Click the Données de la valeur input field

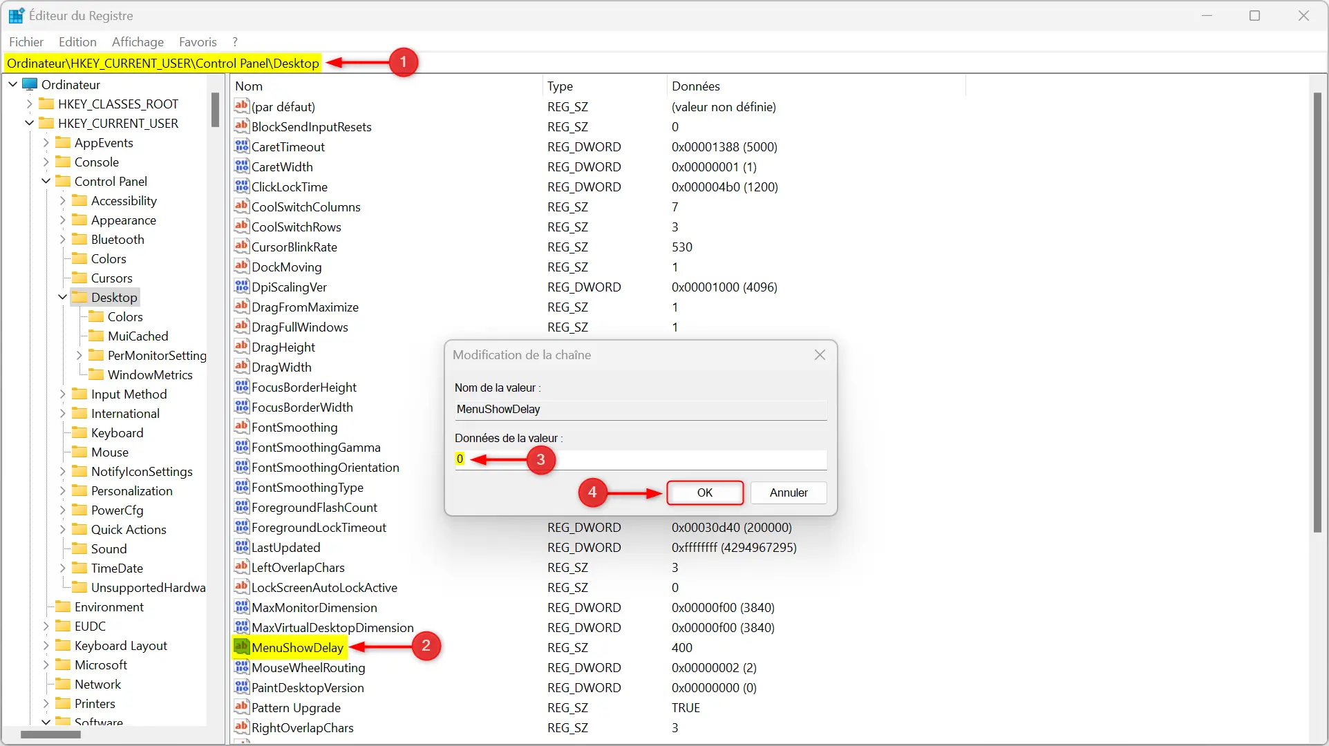click(x=641, y=459)
